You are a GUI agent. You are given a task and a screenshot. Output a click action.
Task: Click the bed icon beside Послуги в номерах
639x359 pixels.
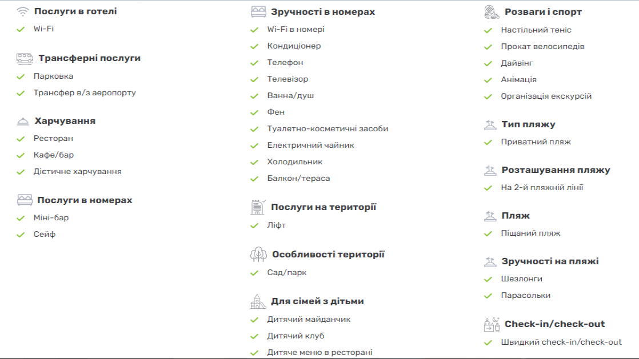(25, 200)
